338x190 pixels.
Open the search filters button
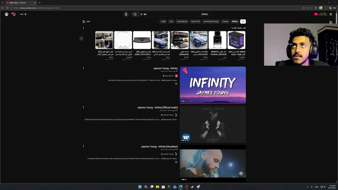86,21
